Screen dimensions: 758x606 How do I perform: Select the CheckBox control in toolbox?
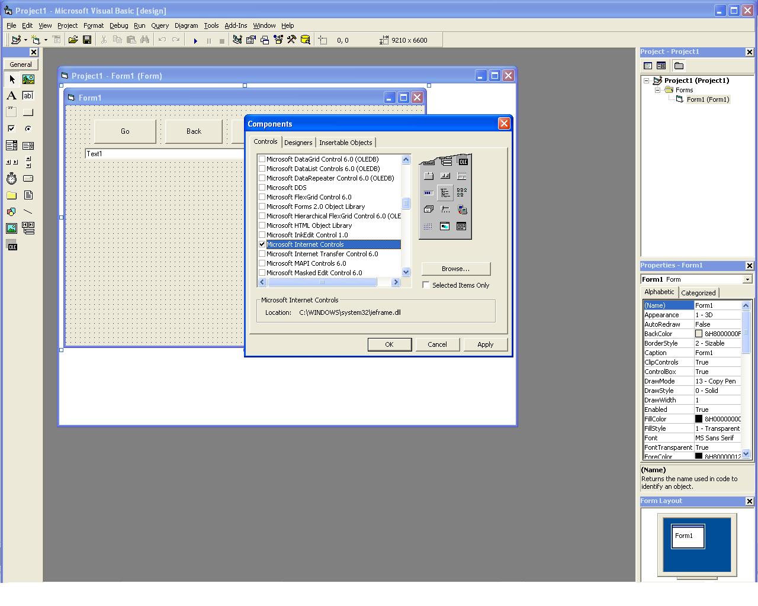pos(12,129)
